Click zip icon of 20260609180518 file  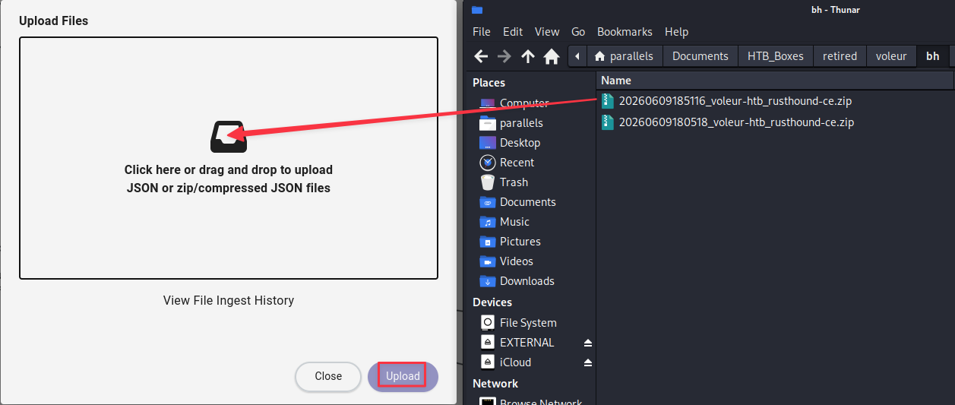[607, 122]
